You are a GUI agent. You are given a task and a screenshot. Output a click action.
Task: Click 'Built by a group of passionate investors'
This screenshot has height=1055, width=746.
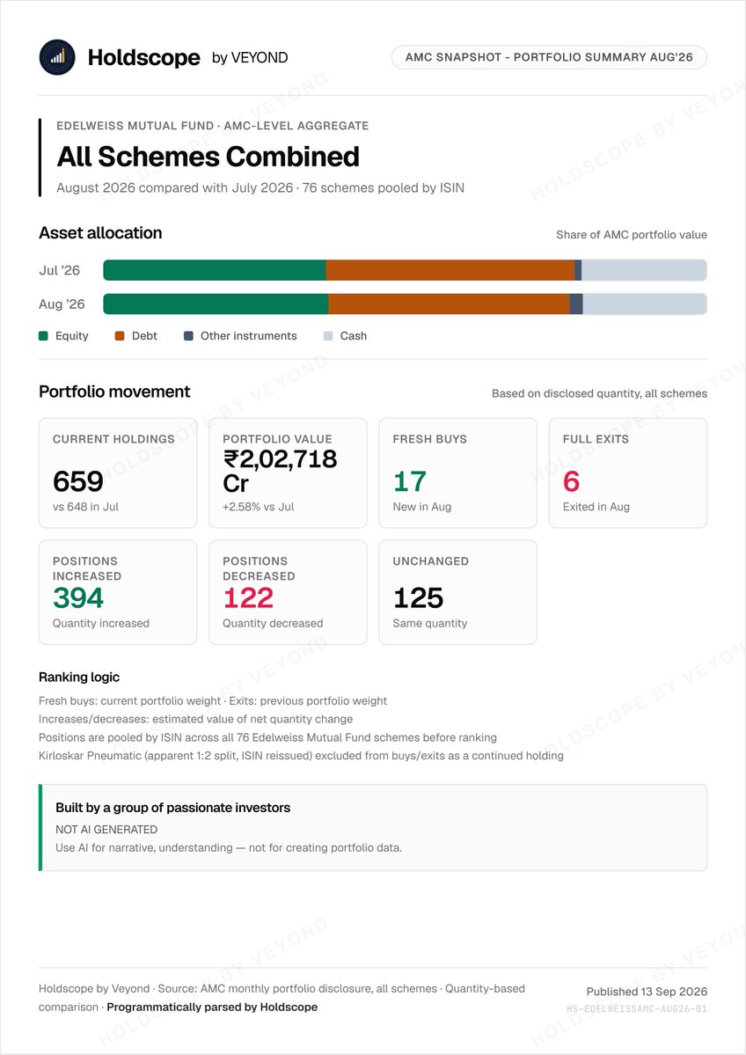click(x=173, y=808)
